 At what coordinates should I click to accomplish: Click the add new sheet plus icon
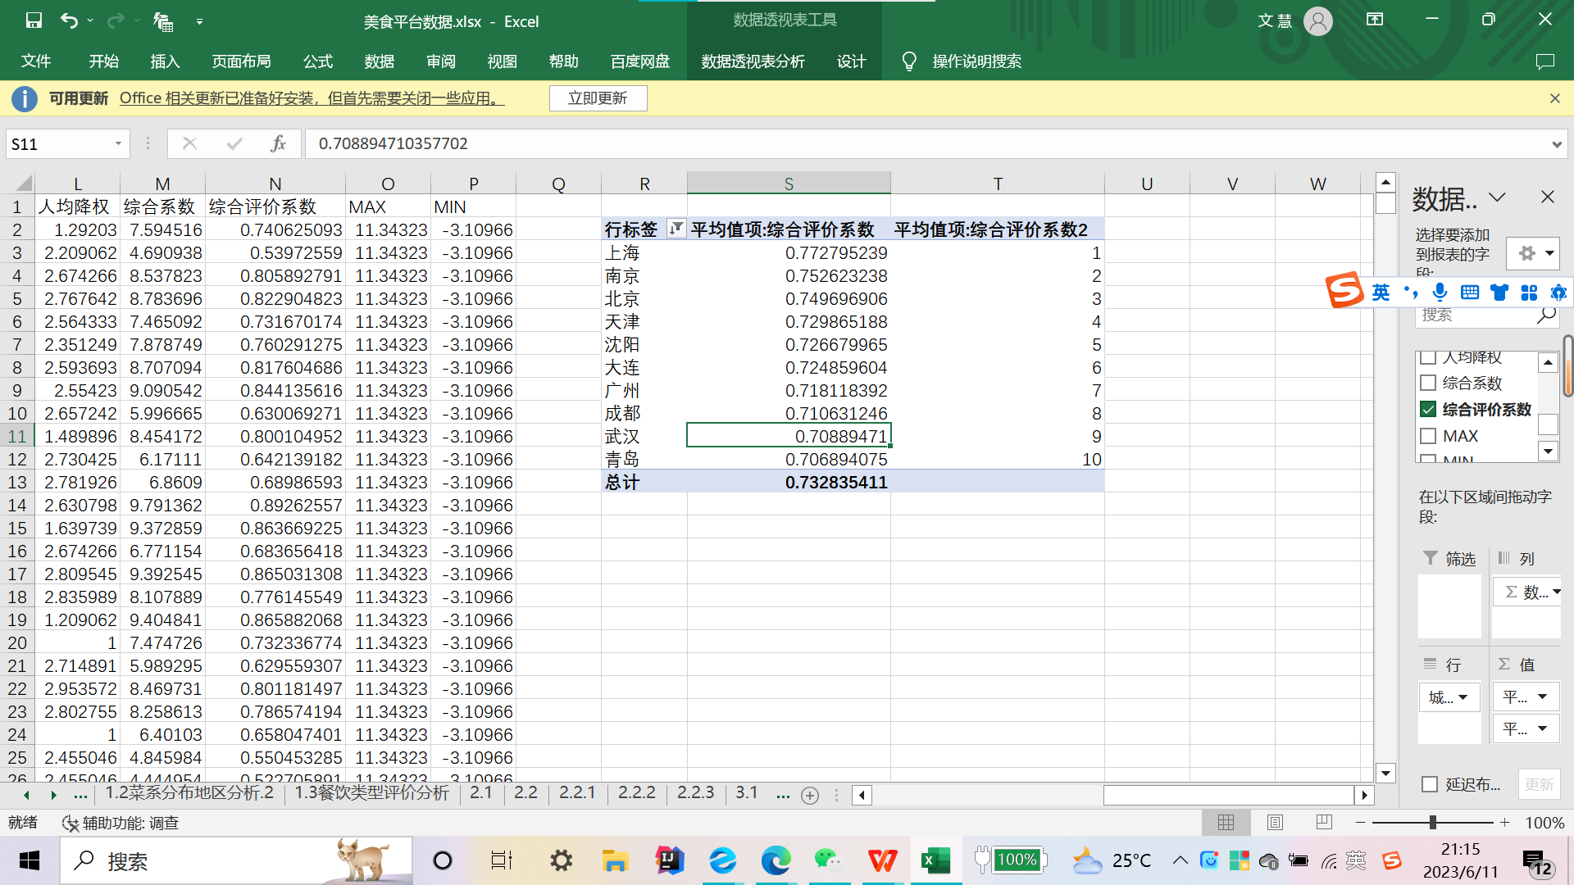tap(809, 795)
